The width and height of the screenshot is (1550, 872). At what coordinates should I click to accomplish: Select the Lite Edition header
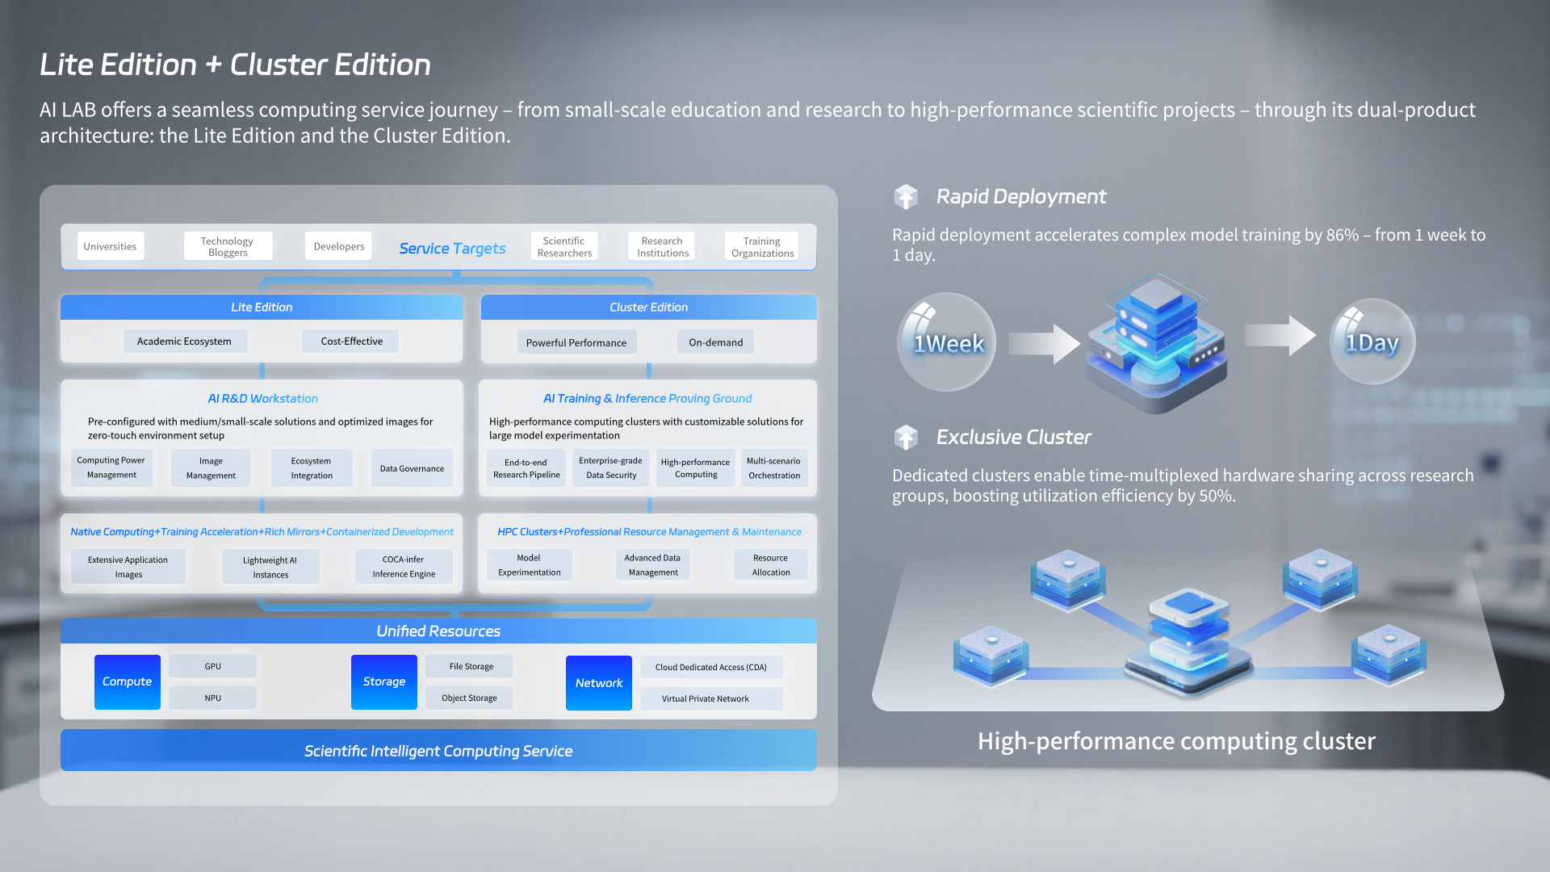pyautogui.click(x=262, y=307)
